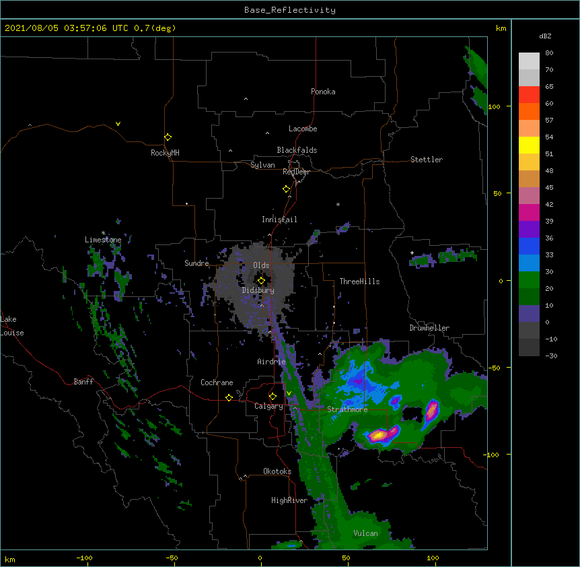Pick the lightest gray swatch below 80
Image resolution: width=580 pixels, height=567 pixels.
click(529, 61)
